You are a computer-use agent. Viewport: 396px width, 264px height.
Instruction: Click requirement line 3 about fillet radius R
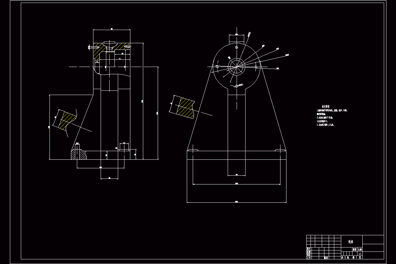pos(322,121)
